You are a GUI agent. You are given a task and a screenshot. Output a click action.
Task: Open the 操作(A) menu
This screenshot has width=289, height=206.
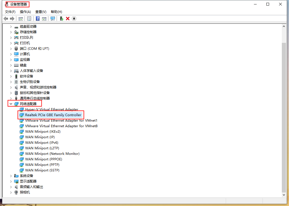click(25, 12)
